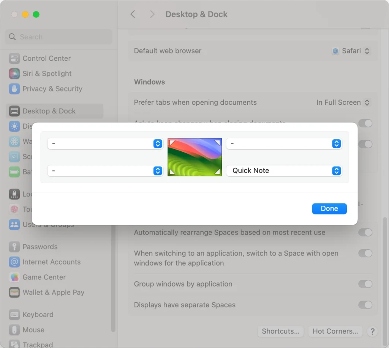The width and height of the screenshot is (389, 348).
Task: Go back with the left chevron
Action: pos(133,14)
